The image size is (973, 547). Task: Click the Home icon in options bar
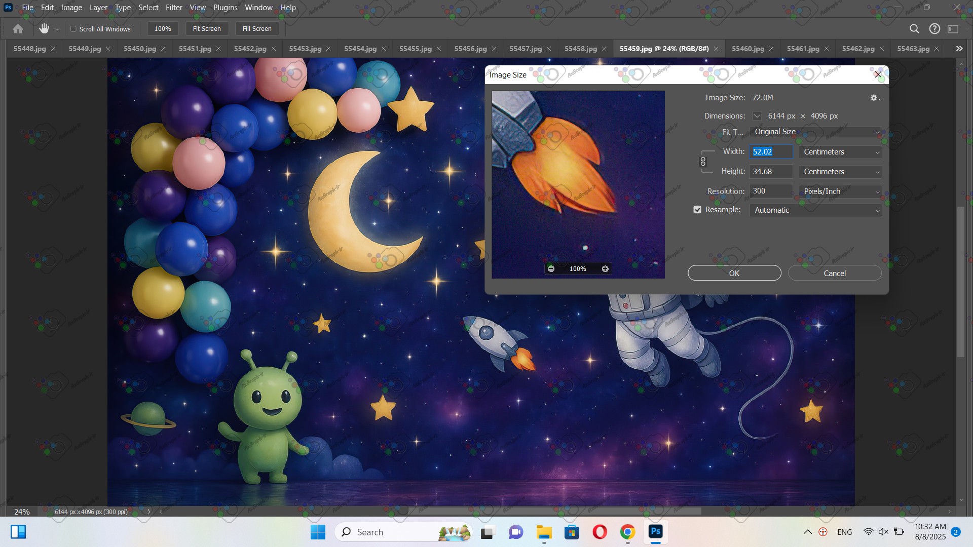pyautogui.click(x=18, y=29)
